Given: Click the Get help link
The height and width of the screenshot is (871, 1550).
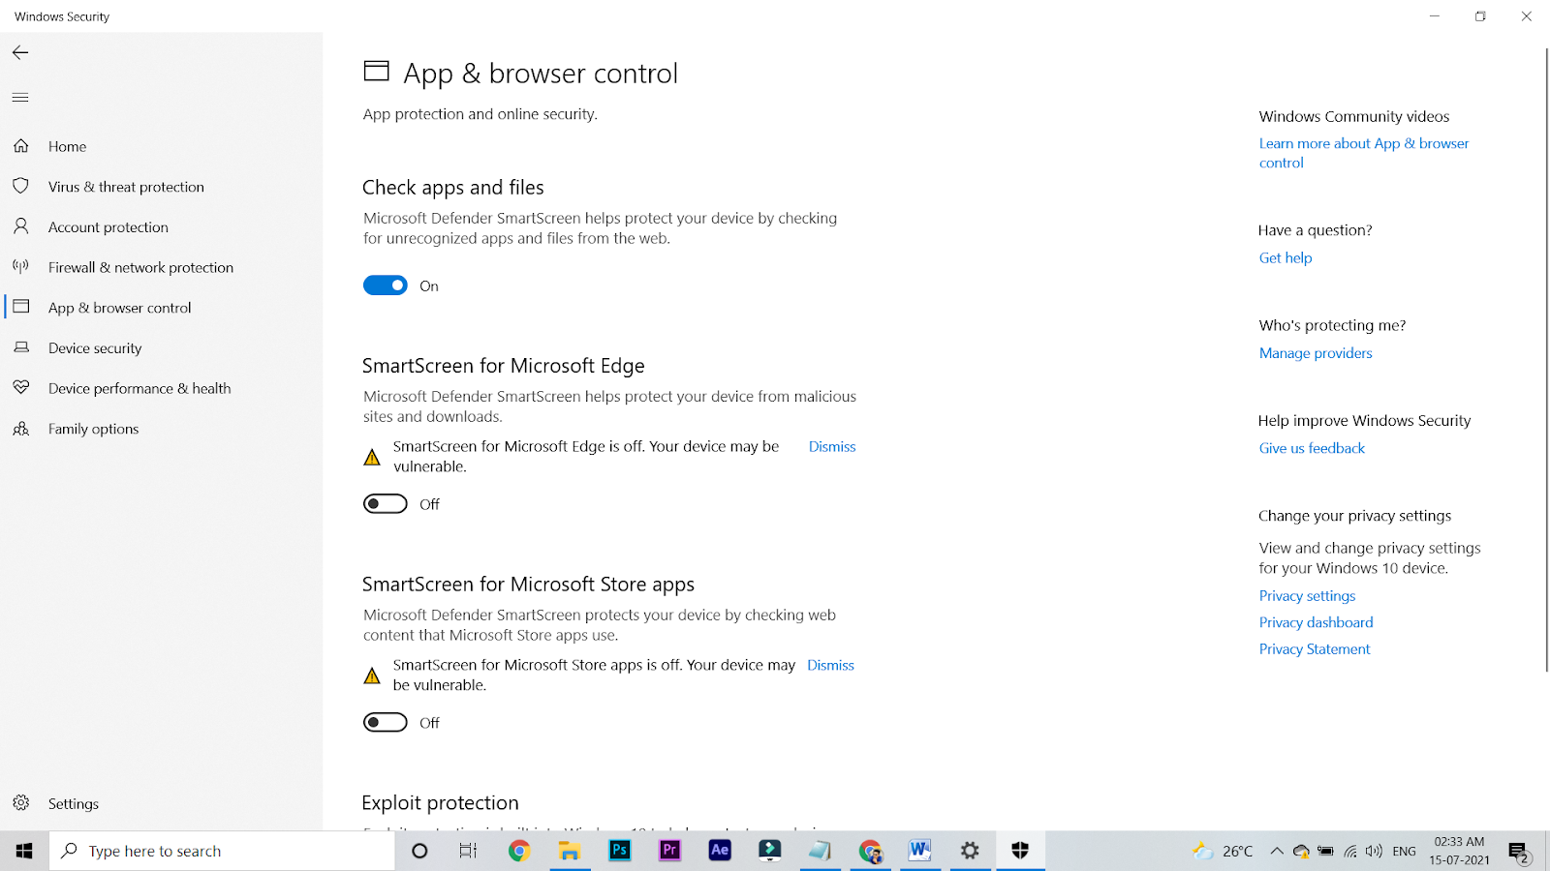Looking at the screenshot, I should point(1286,257).
